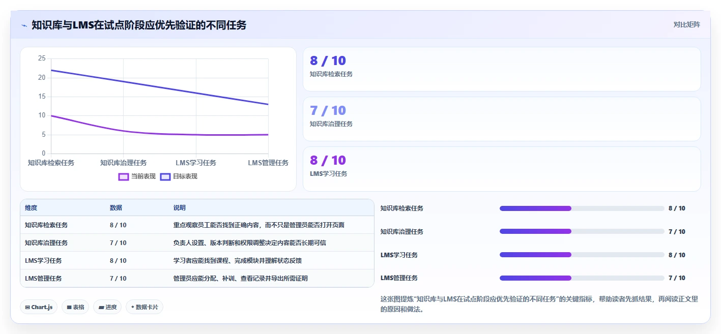The image size is (721, 334).
Task: Click the chart x-axis label LMS管理任务
Action: click(x=268, y=163)
